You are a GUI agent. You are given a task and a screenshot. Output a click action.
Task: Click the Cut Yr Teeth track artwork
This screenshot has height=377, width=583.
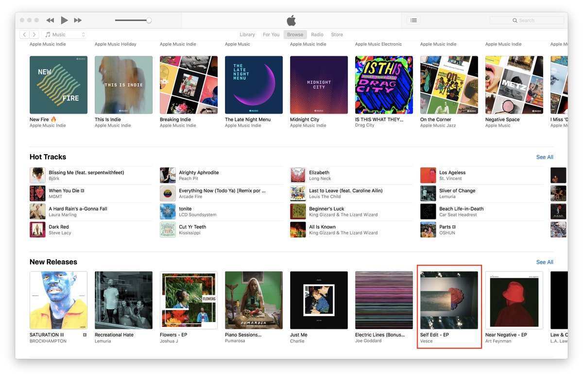click(x=168, y=229)
